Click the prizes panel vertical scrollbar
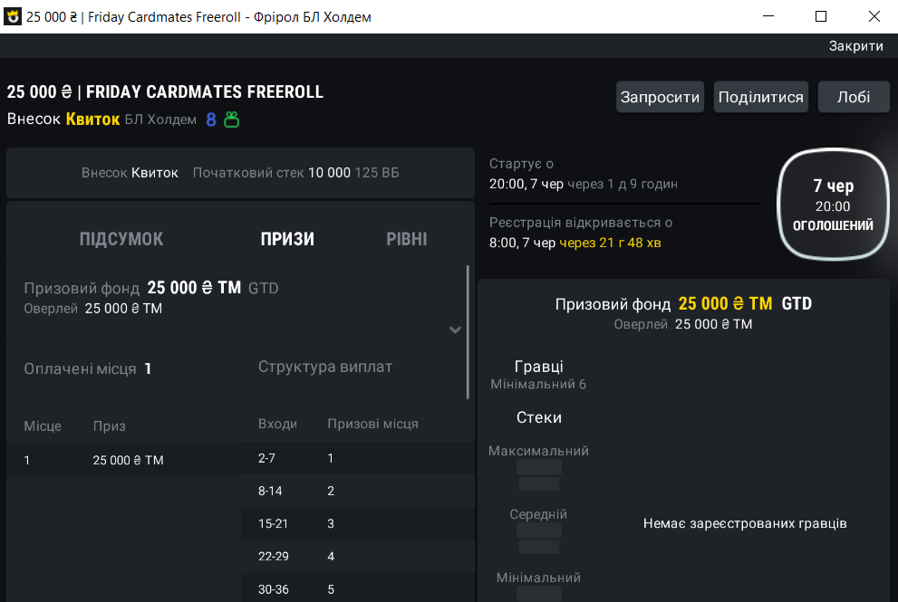Screen dimensions: 898x602 [468, 330]
